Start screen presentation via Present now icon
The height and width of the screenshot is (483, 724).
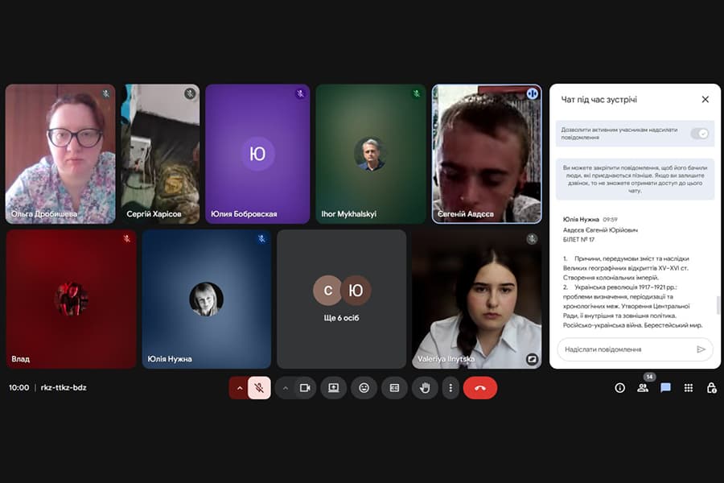click(x=333, y=388)
